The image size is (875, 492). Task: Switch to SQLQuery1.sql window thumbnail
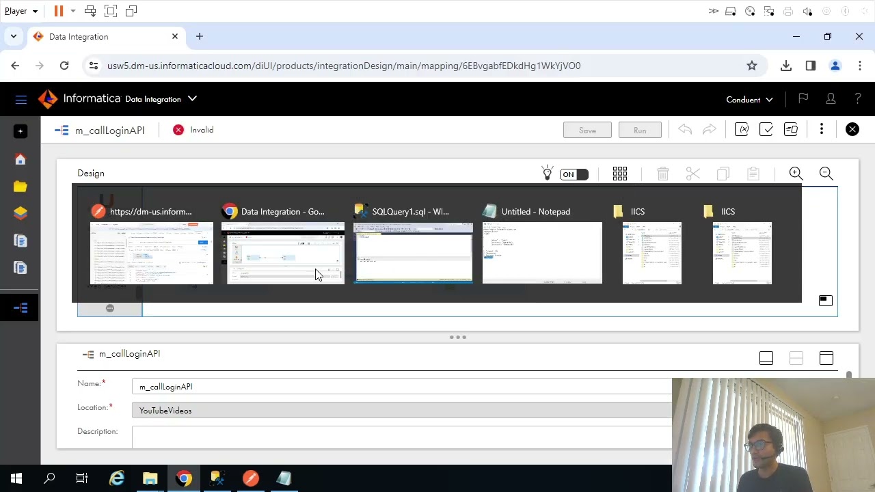(x=413, y=253)
